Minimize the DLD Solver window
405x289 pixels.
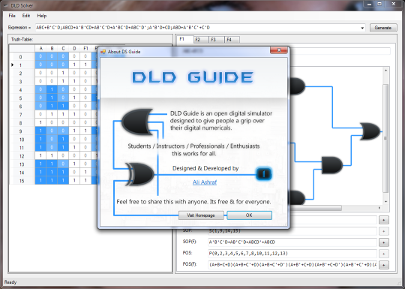[x=369, y=5]
